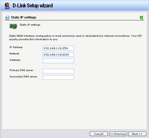
Task: Click the Static WAN interface description paragraph
Action: point(75,37)
